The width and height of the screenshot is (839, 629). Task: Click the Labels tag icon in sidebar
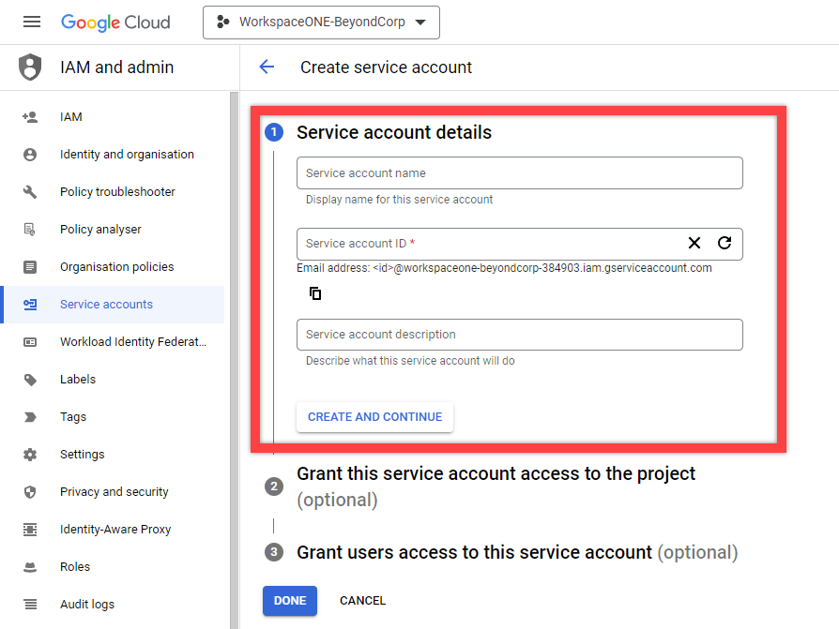click(x=30, y=380)
